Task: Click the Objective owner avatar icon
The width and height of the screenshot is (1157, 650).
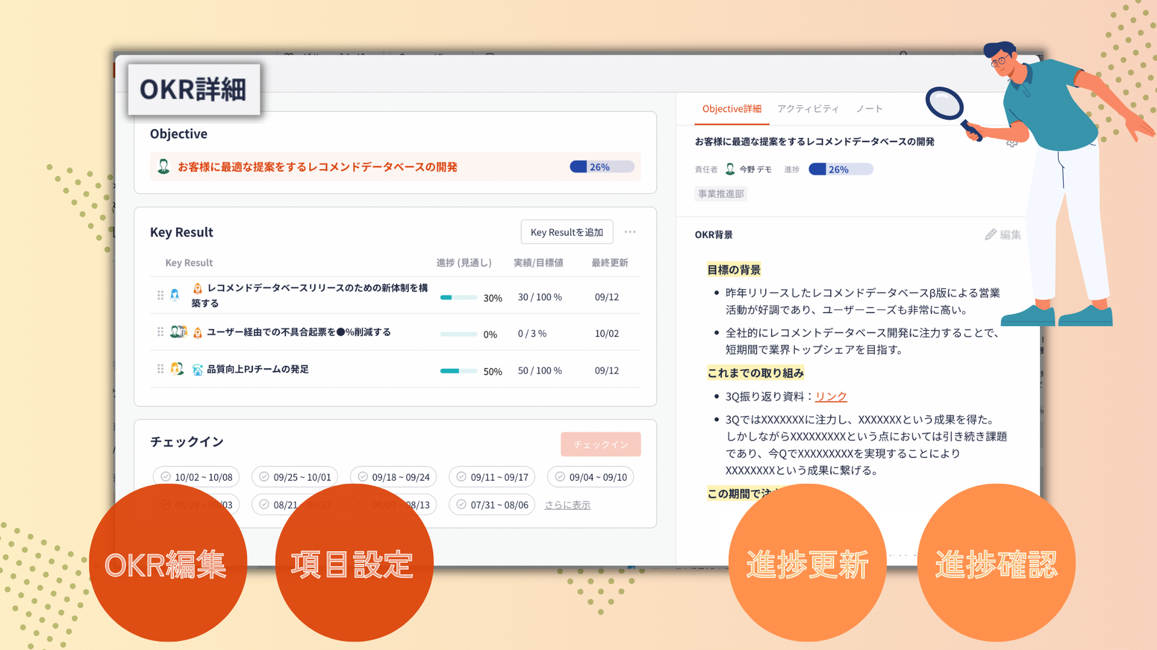Action: (163, 167)
